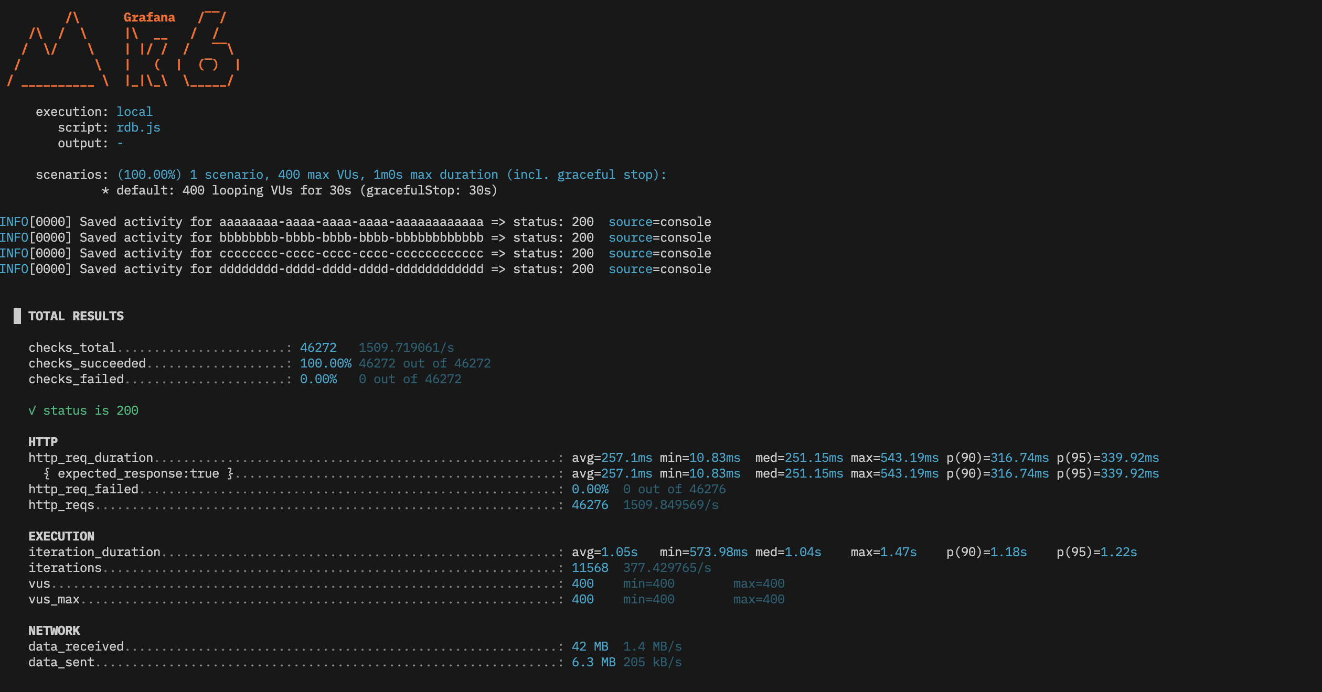Select the EXECUTION section heading
Image resolution: width=1322 pixels, height=692 pixels.
(x=61, y=536)
